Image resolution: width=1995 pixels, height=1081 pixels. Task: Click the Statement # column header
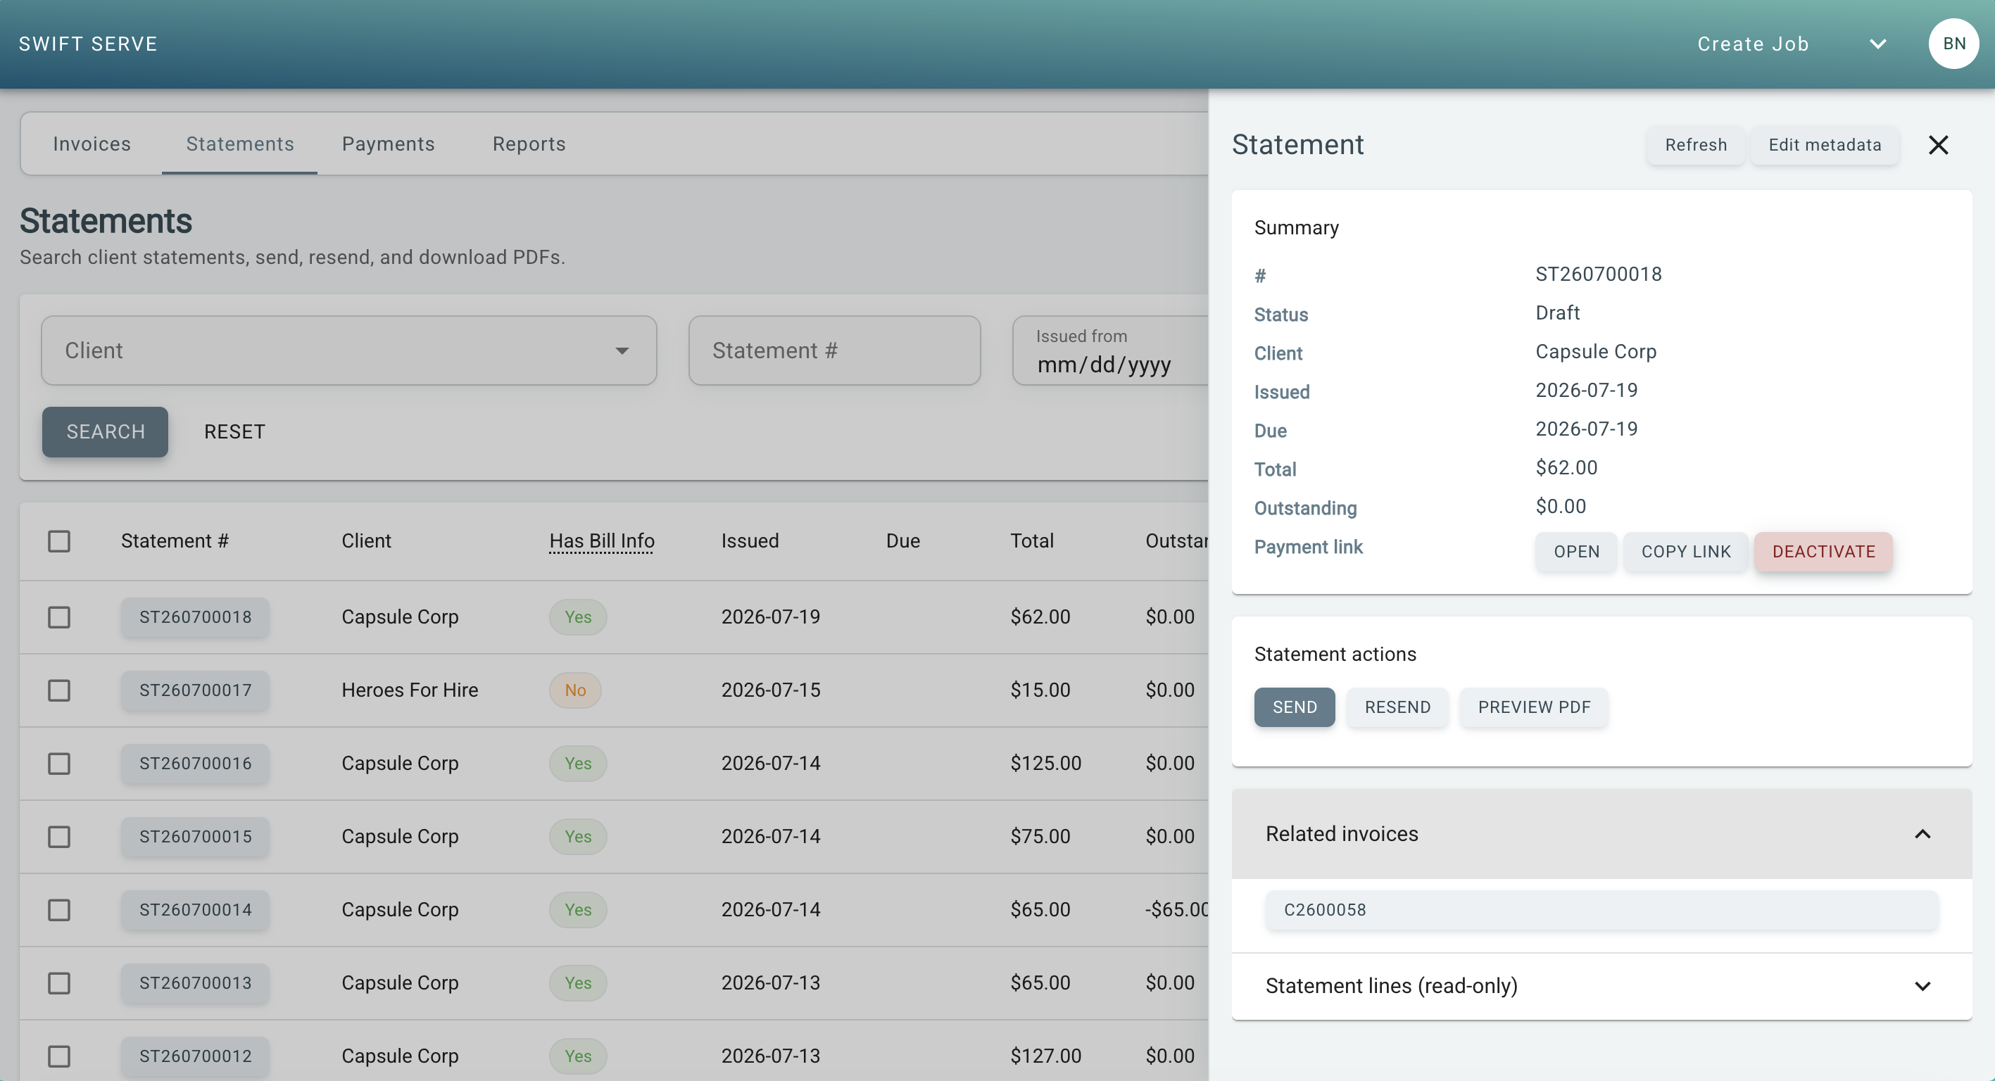tap(175, 541)
